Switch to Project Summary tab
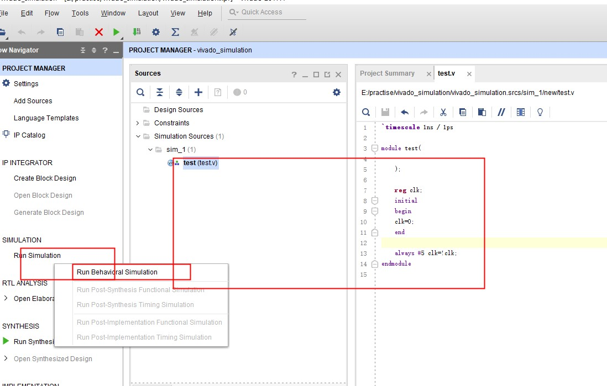The image size is (607, 386). click(387, 73)
